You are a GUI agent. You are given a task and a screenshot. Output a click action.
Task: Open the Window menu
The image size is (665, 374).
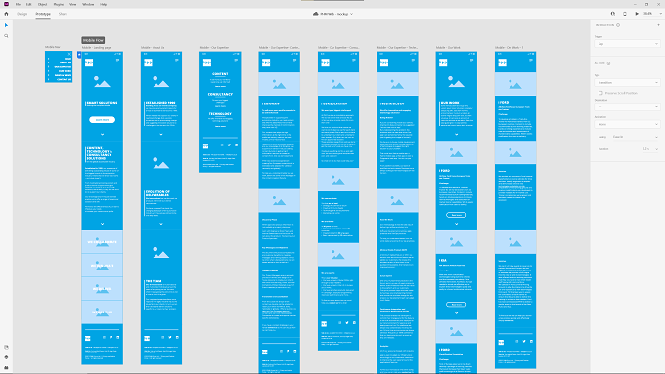click(x=88, y=4)
